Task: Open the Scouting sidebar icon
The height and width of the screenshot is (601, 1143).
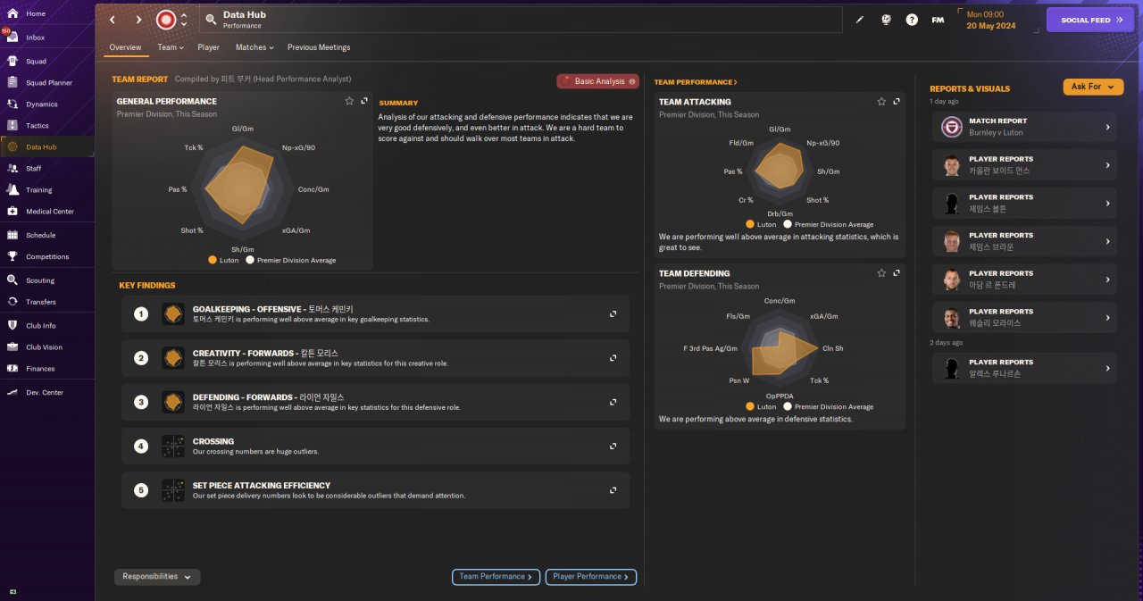Action: tap(13, 280)
